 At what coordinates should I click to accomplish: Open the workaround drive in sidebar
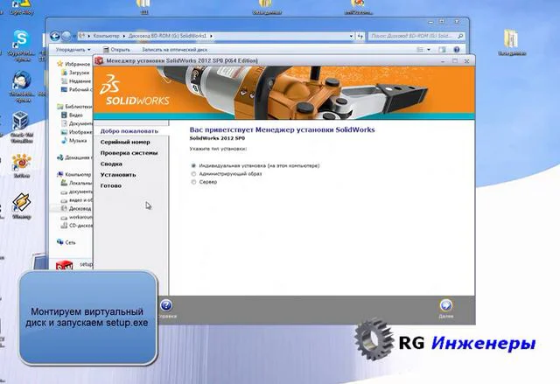click(80, 217)
